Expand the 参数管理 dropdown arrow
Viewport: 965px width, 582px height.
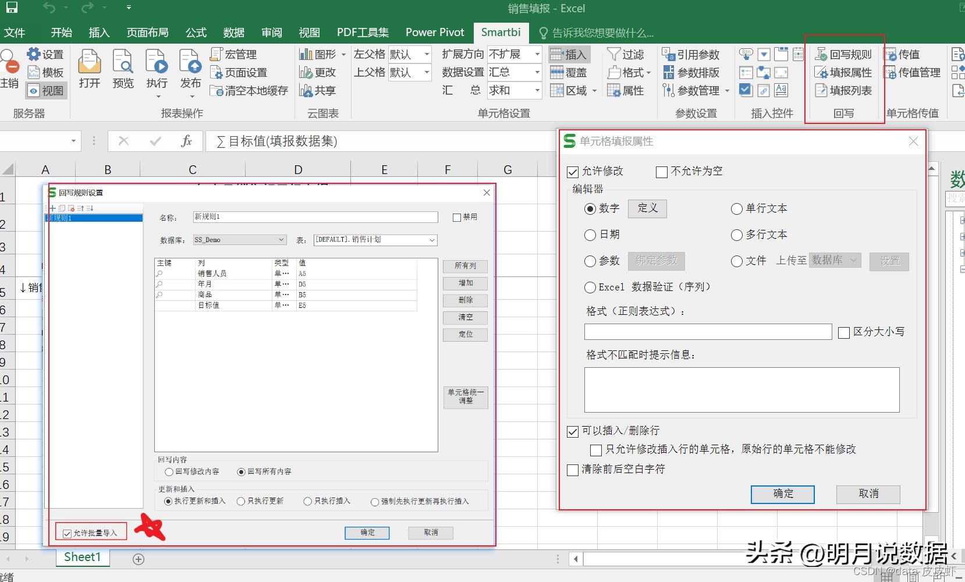pos(727,91)
